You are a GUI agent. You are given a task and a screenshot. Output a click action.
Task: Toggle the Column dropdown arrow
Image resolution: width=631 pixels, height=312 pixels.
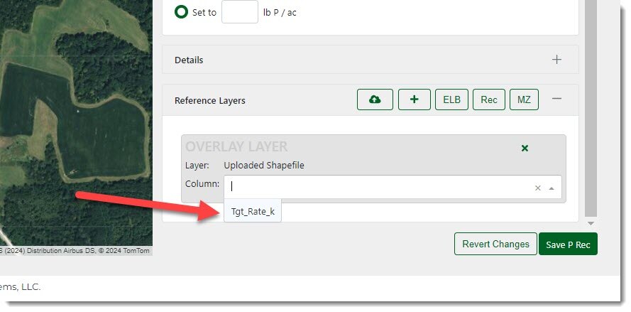pos(552,188)
